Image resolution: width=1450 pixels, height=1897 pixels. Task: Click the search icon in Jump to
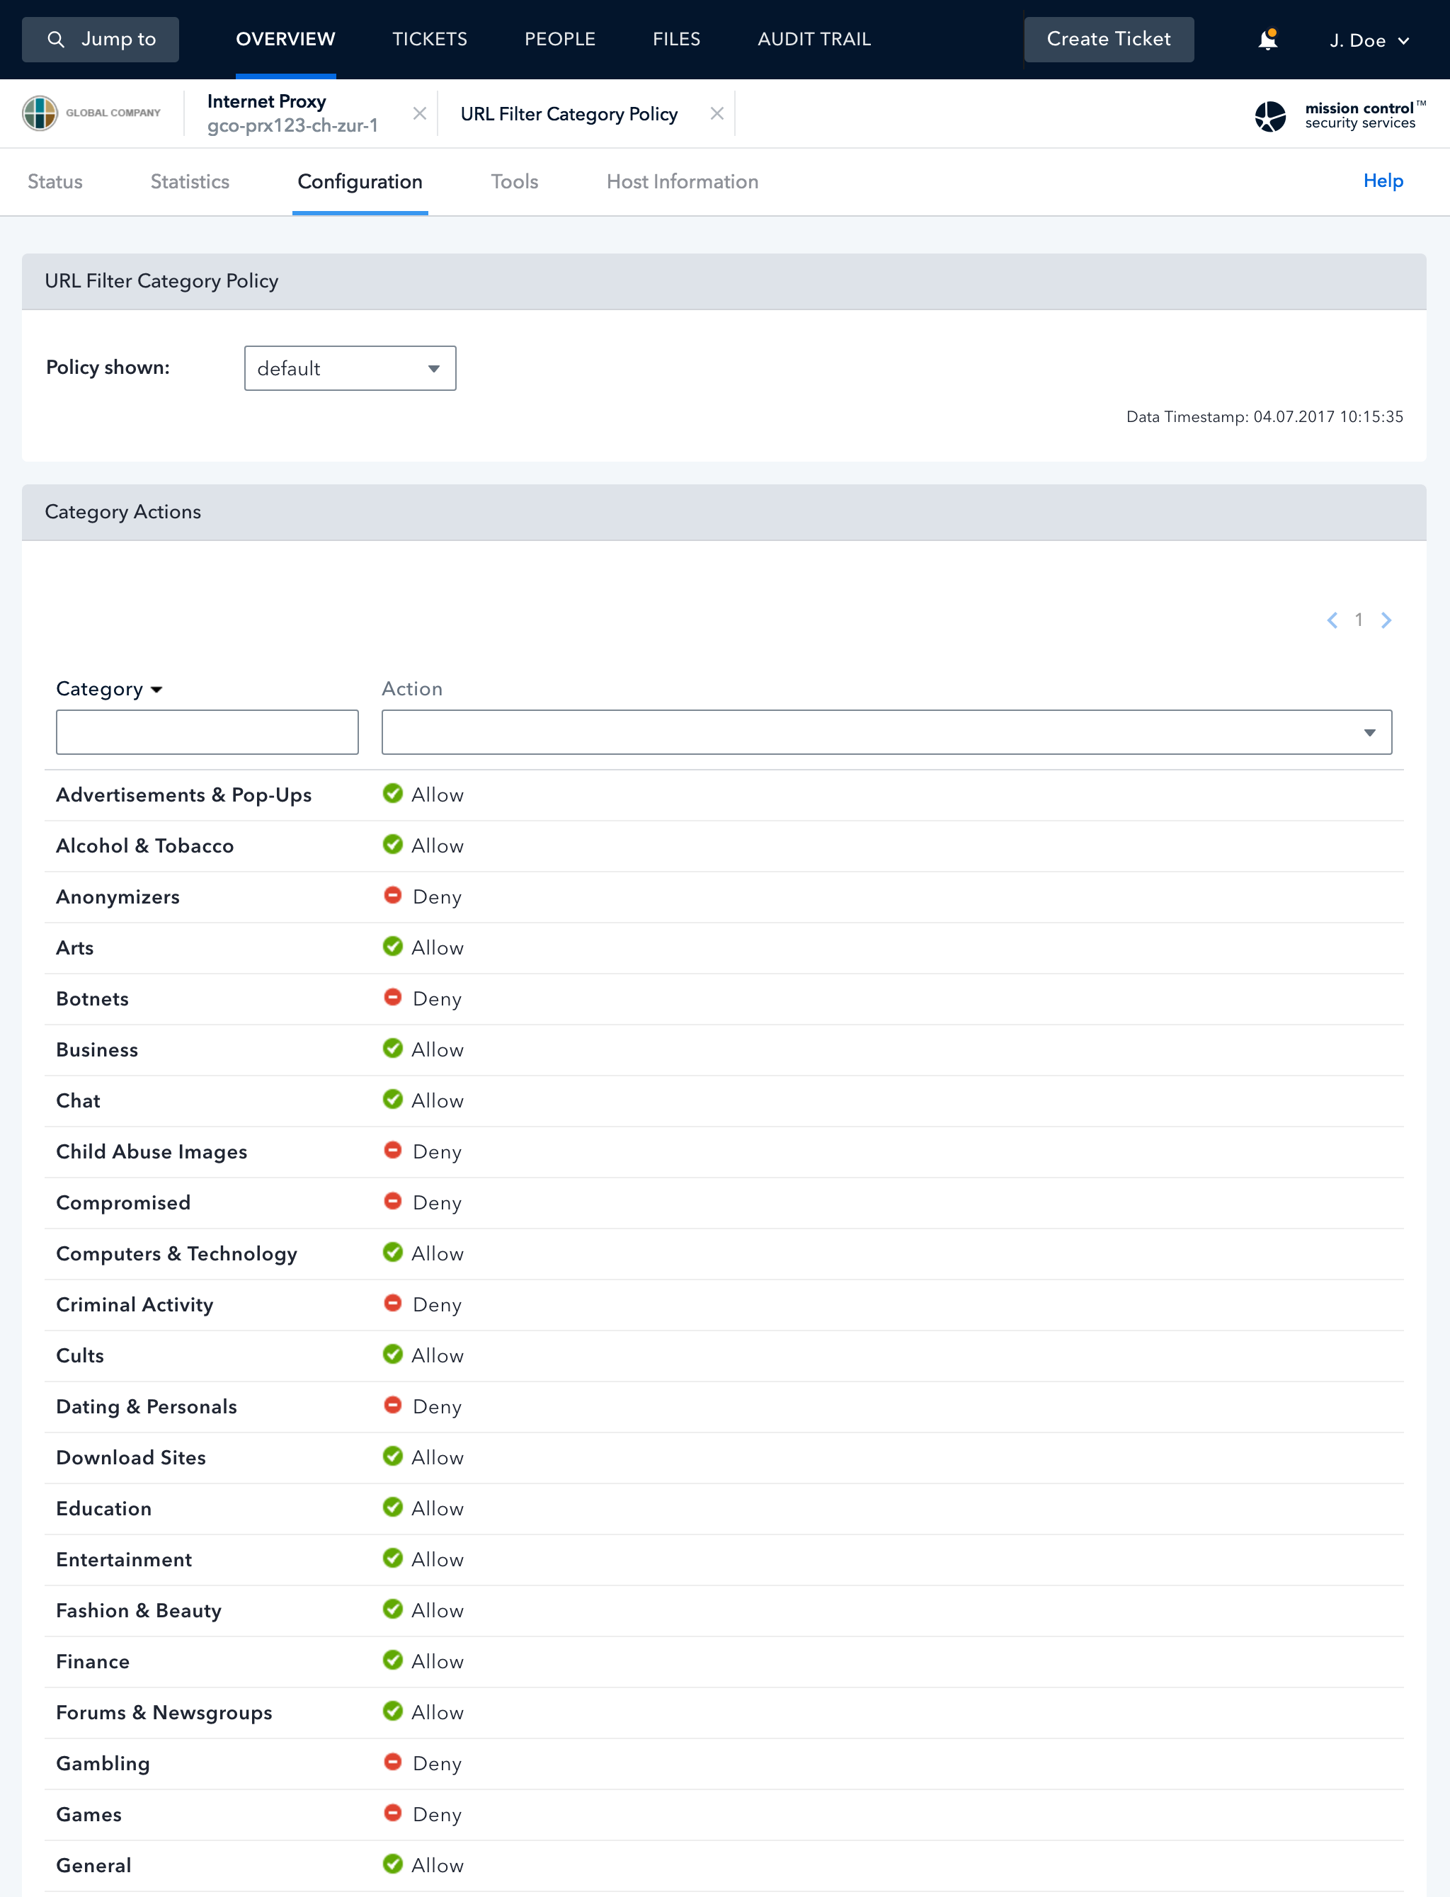pyautogui.click(x=56, y=40)
